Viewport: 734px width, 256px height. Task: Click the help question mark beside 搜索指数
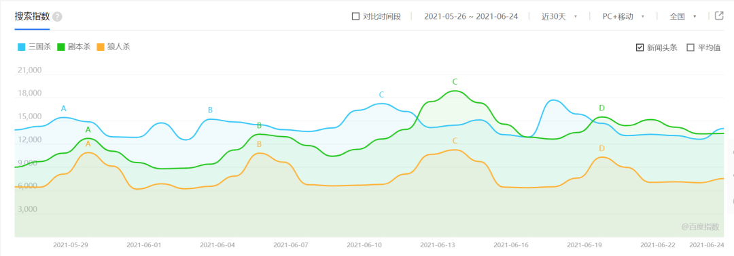coord(57,17)
